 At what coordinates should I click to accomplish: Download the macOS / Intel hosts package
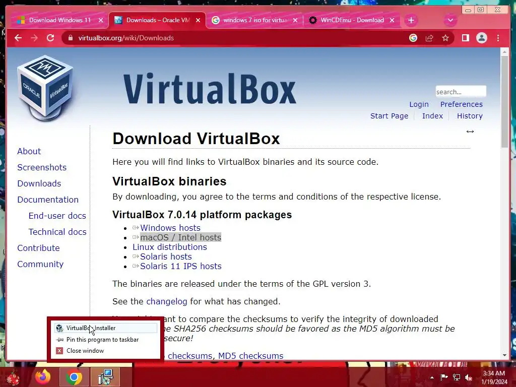181,237
